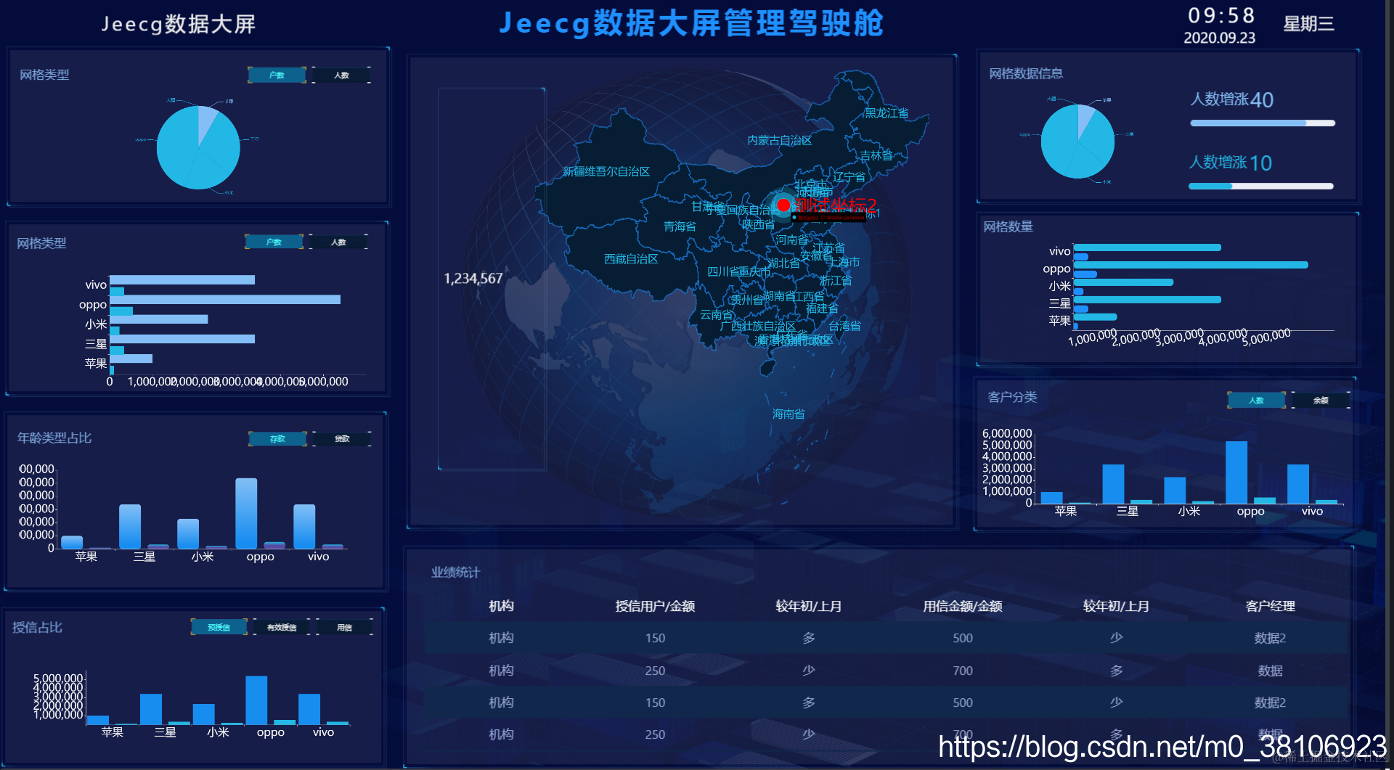
Task: Click oppo light-blue bar in 网格类型 bar chart
Action: click(225, 300)
